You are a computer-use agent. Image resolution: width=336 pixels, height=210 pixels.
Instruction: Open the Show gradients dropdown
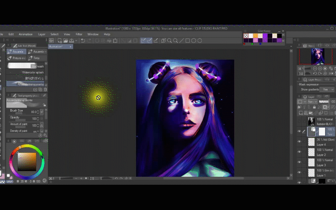point(326,89)
